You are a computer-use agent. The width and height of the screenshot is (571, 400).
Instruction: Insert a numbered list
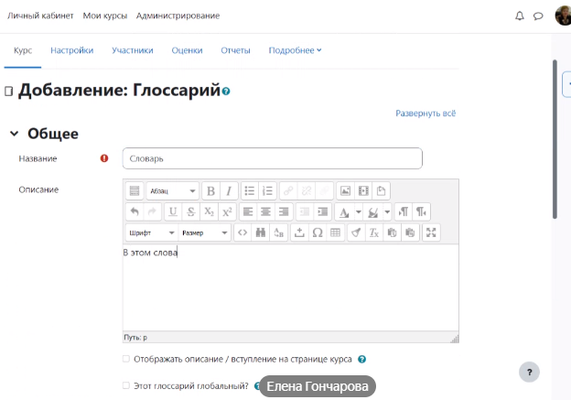tap(267, 191)
